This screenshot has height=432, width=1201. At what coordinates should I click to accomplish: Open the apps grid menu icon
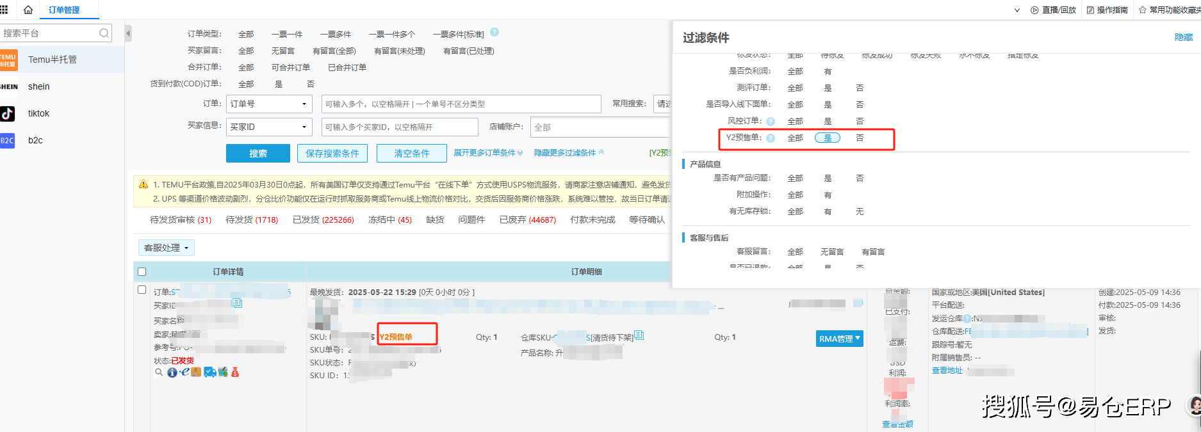coord(4,10)
